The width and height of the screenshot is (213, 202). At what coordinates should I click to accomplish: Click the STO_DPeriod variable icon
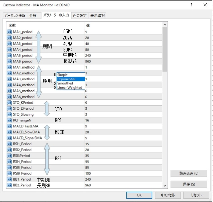[x=9, y=109]
